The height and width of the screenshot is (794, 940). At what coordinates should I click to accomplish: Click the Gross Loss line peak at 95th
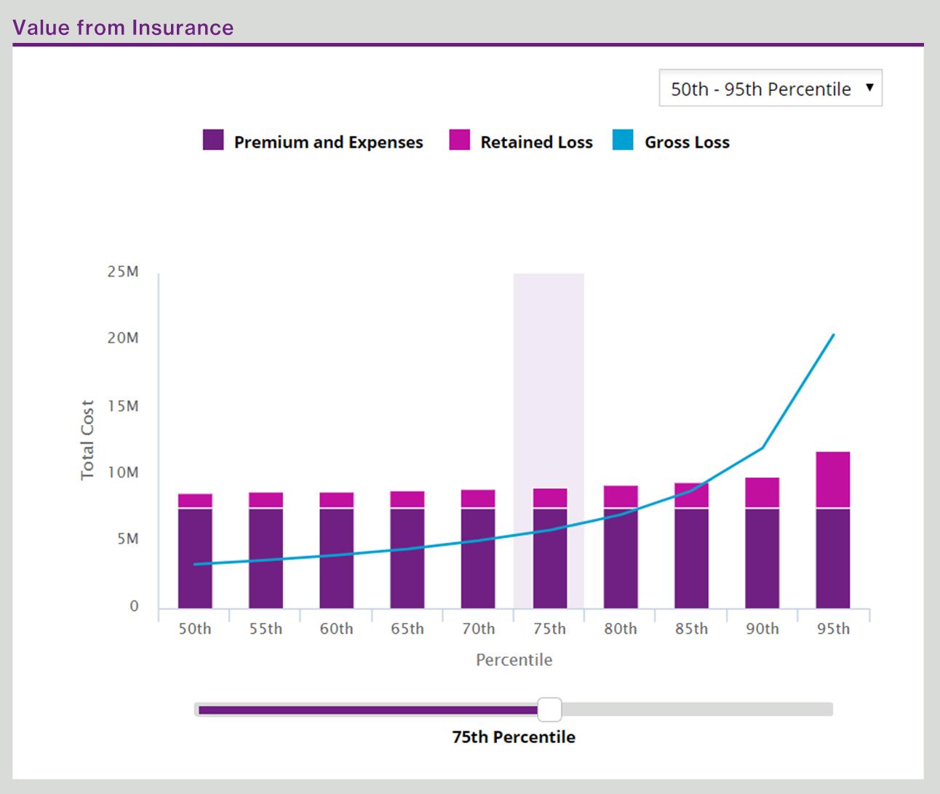point(833,335)
